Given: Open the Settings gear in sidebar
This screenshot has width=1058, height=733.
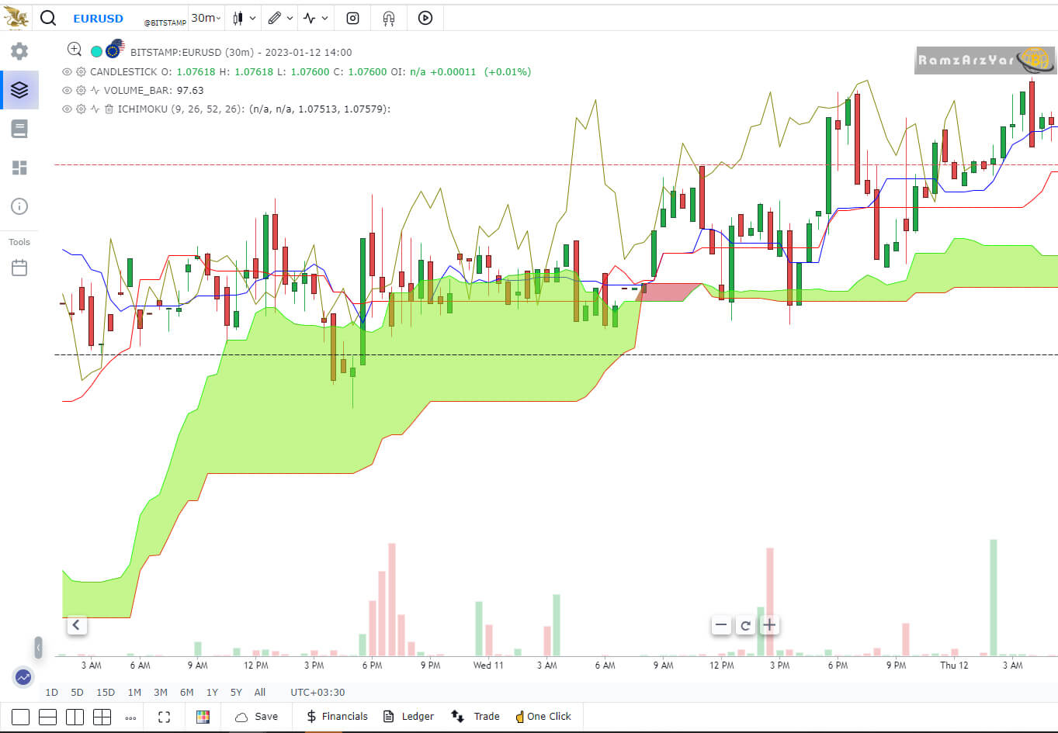Looking at the screenshot, I should pyautogui.click(x=19, y=51).
